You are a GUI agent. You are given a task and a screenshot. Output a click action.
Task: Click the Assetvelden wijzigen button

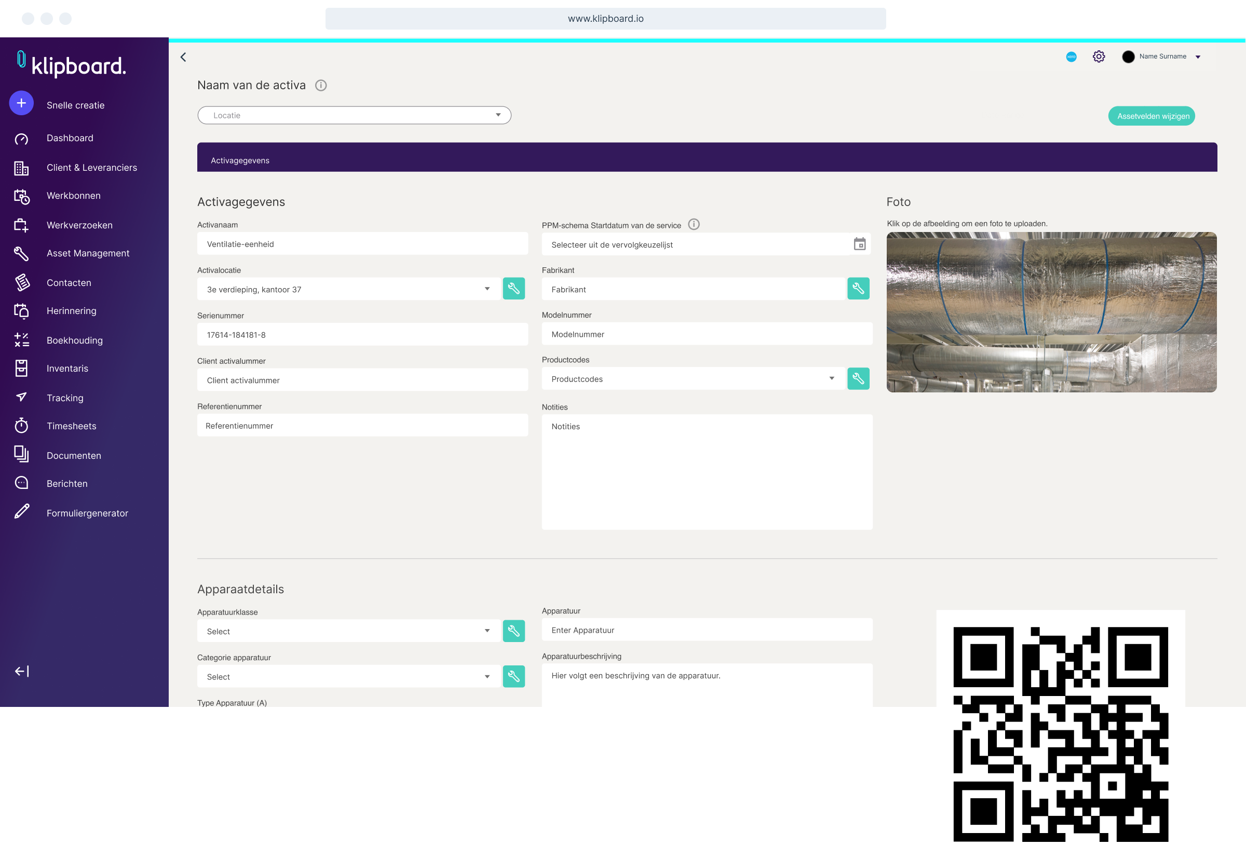[x=1153, y=116]
